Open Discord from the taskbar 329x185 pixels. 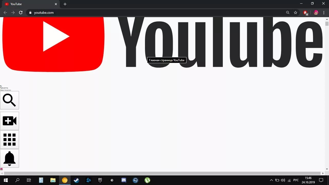(124, 180)
